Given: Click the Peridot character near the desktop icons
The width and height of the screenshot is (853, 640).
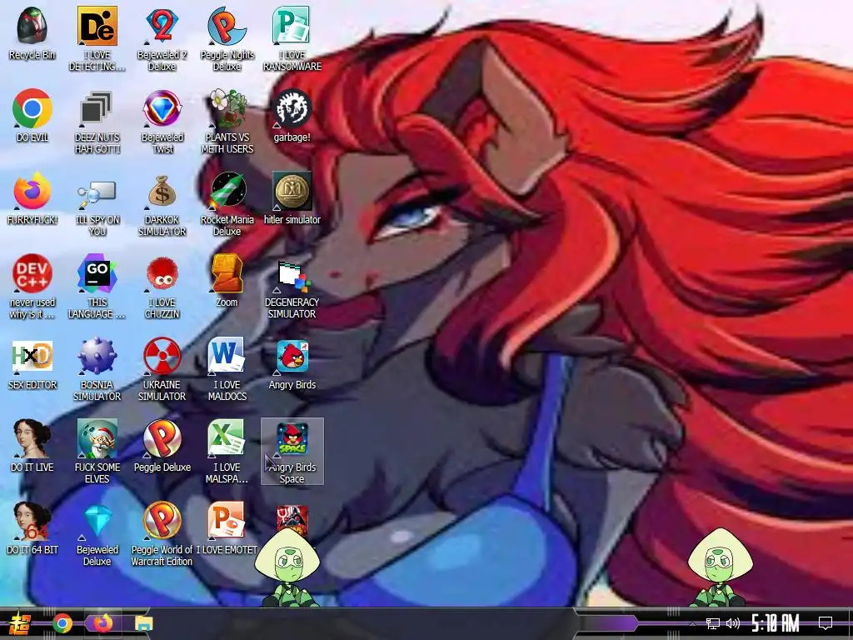Looking at the screenshot, I should tap(287, 566).
